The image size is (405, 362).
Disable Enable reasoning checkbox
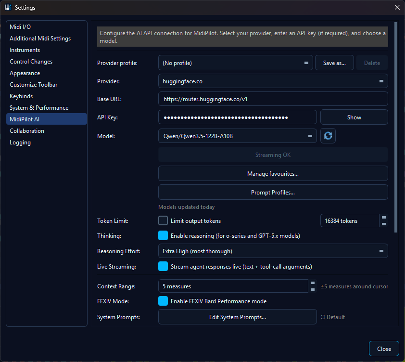[x=163, y=236]
